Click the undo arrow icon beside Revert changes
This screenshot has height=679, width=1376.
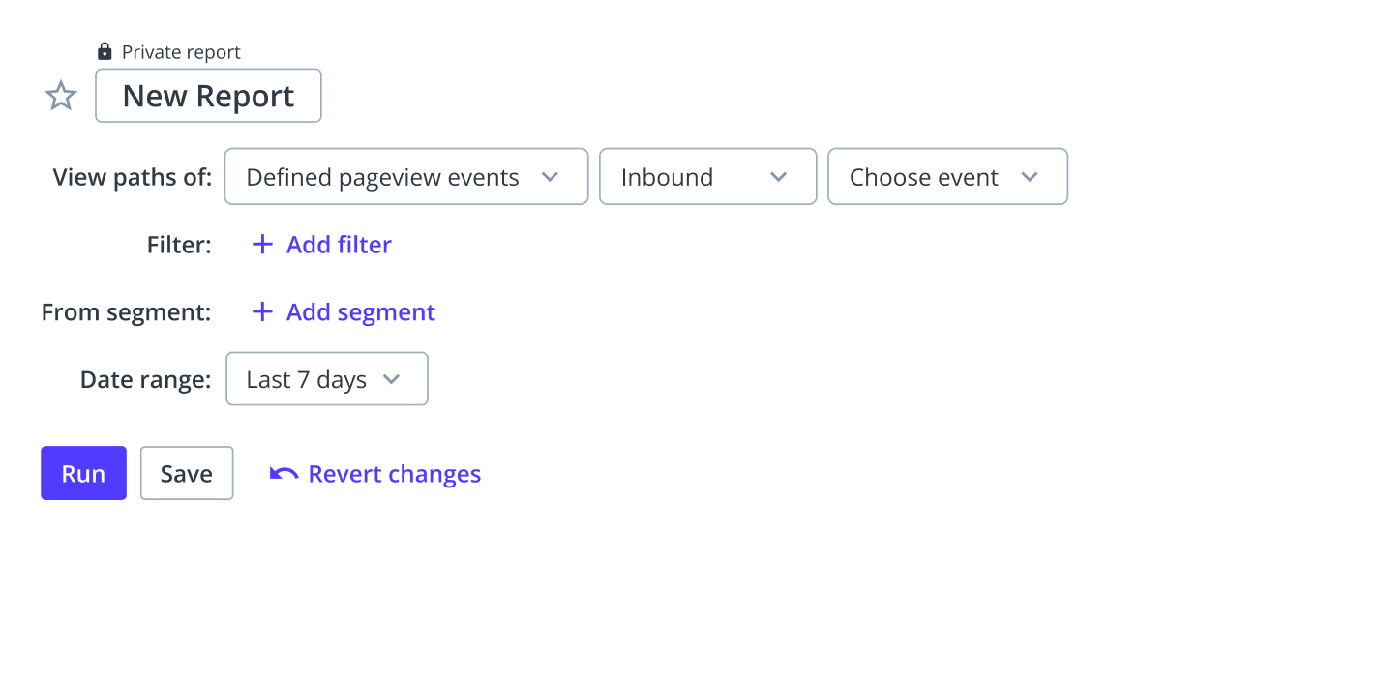(x=284, y=474)
